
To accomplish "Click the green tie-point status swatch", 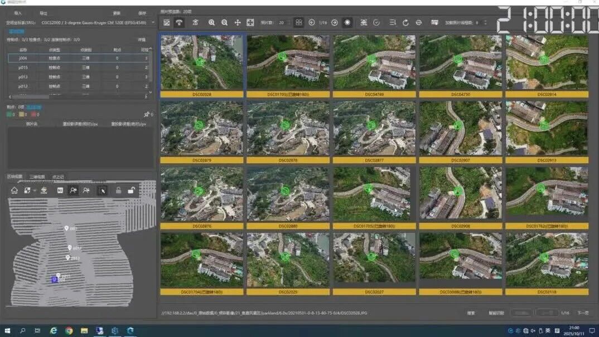I will pyautogui.click(x=9, y=114).
